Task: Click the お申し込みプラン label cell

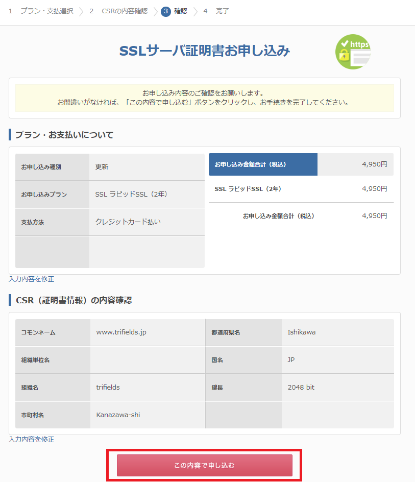Action: [x=52, y=195]
